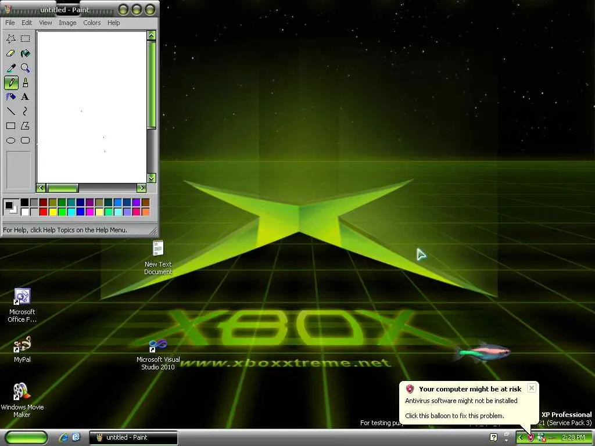Open the Help menu in Paint
The image size is (595, 446).
(x=113, y=23)
